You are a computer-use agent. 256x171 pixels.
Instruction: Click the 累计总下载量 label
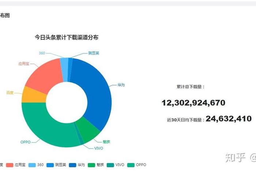pyautogui.click(x=191, y=87)
